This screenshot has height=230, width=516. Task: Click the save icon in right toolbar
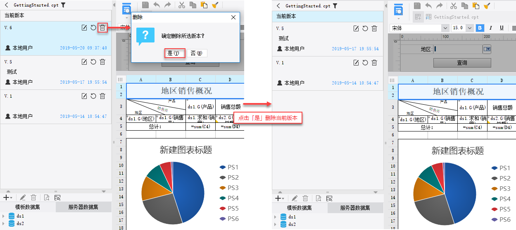tap(417, 6)
